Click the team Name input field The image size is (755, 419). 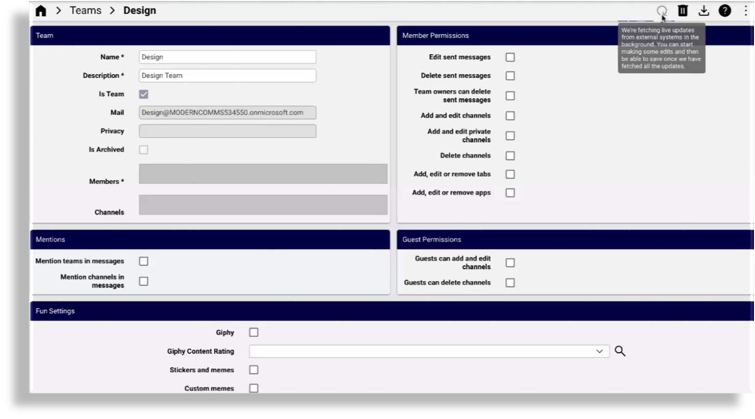click(x=227, y=57)
